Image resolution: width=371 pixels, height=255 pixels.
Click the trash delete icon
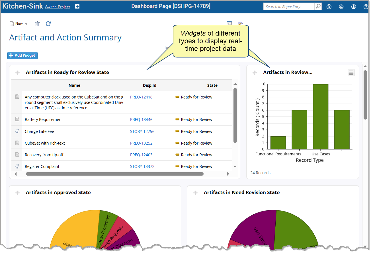37,24
